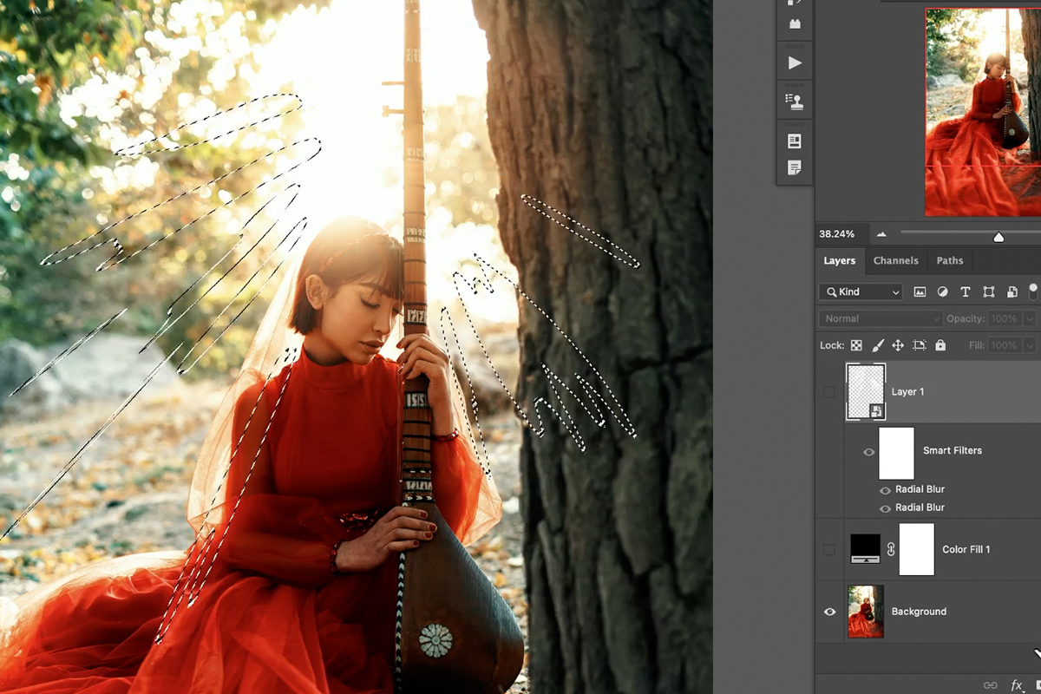
Task: Open the Opacity percentage dropdown
Action: tap(1027, 318)
